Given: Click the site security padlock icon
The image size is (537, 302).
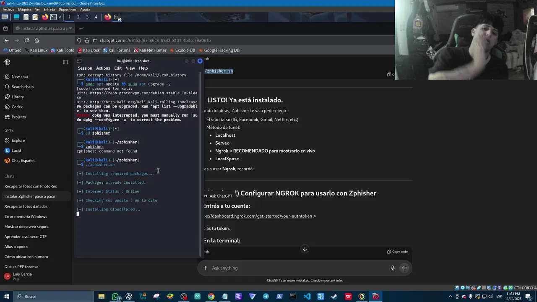Looking at the screenshot, I should [87, 40].
